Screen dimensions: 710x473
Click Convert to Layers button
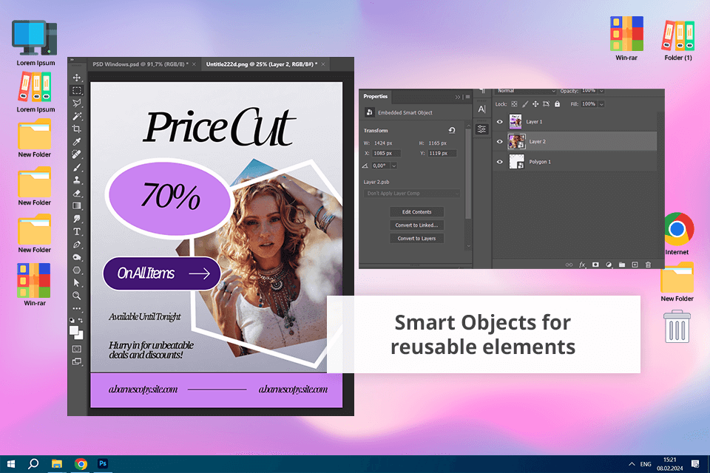coord(416,239)
